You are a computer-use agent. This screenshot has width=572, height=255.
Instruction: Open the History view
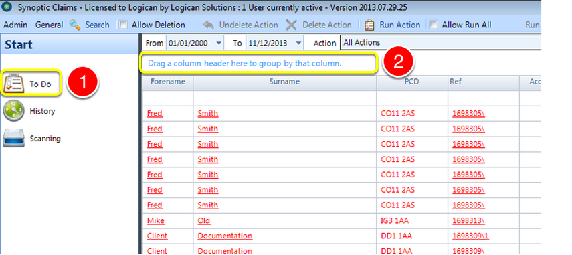(x=29, y=111)
